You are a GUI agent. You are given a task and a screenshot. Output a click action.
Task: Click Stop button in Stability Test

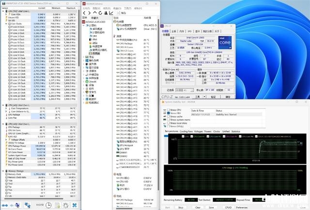181,208
